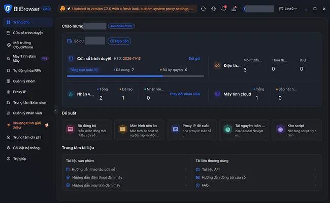This screenshot has height=203, width=330.
Task: Open the Màn hình nền ảo card
Action: pos(139,130)
